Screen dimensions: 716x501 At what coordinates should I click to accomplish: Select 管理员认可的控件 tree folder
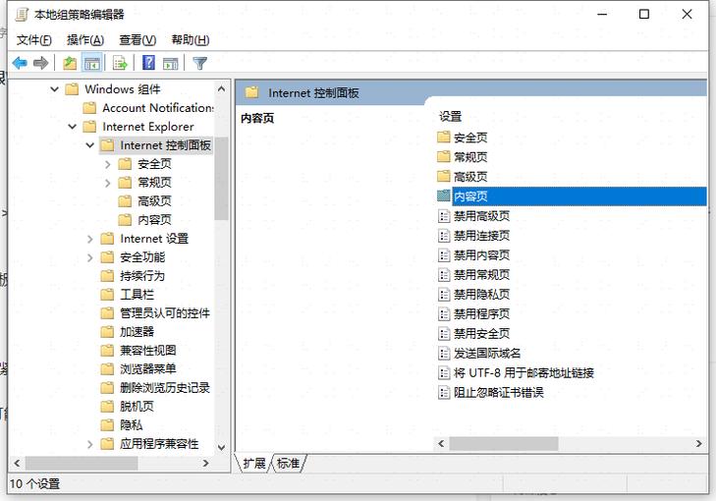pos(165,312)
